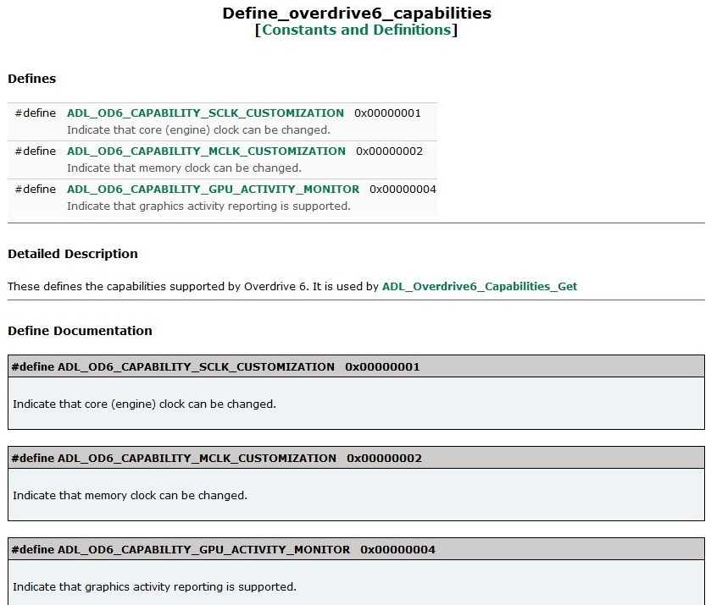Click value 0x00000001 in the Defines table
711x605 pixels.
387,113
